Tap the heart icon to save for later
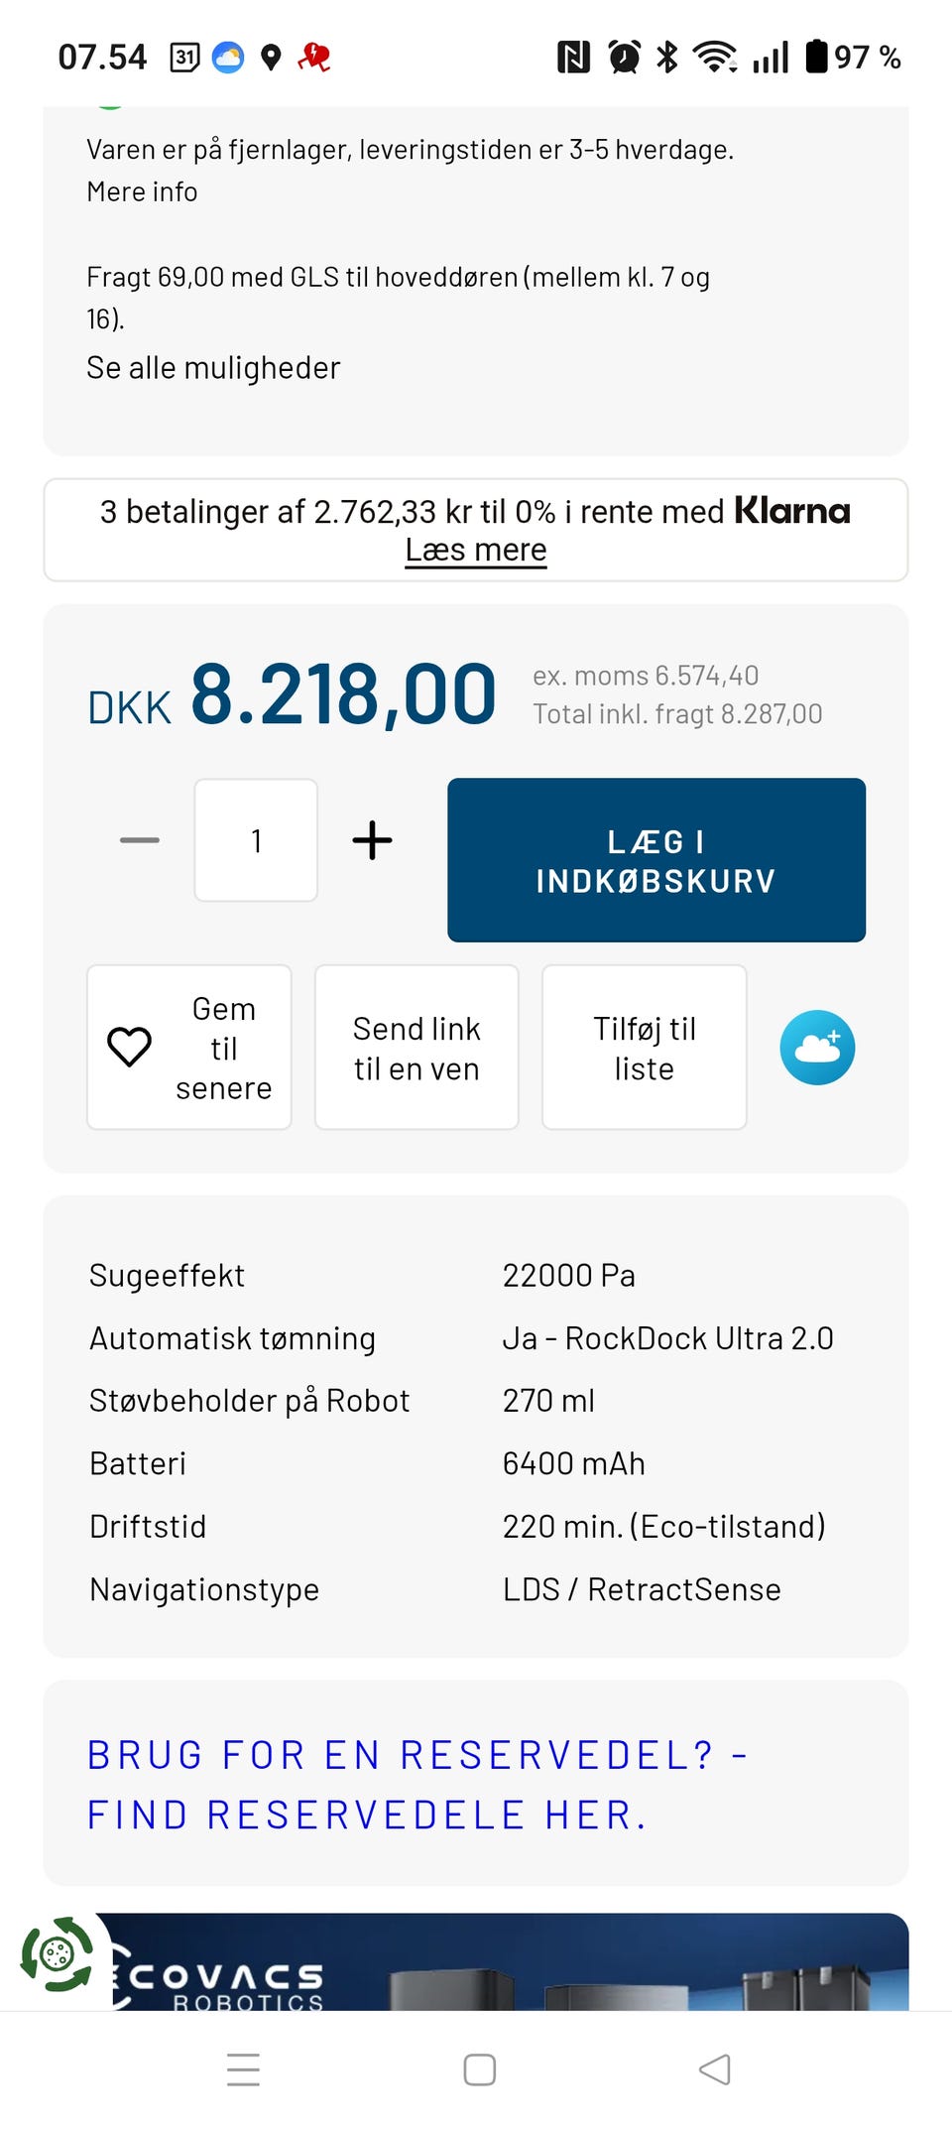This screenshot has width=952, height=2129. pyautogui.click(x=130, y=1047)
